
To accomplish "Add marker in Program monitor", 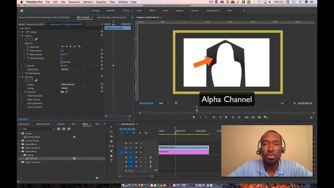I will [194, 117].
